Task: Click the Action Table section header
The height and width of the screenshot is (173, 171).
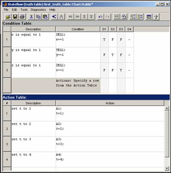Action: [86, 97]
